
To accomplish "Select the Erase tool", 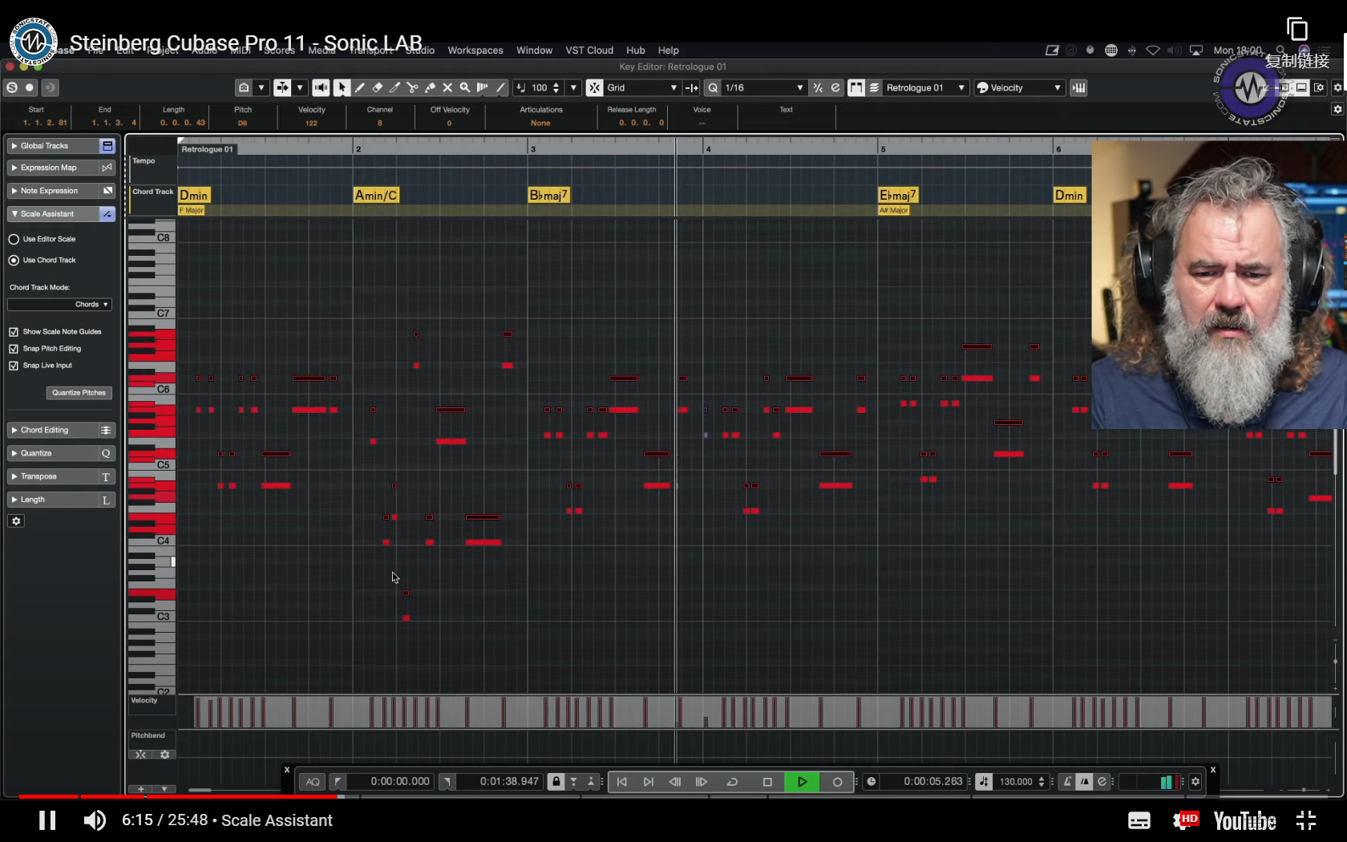I will (x=378, y=87).
